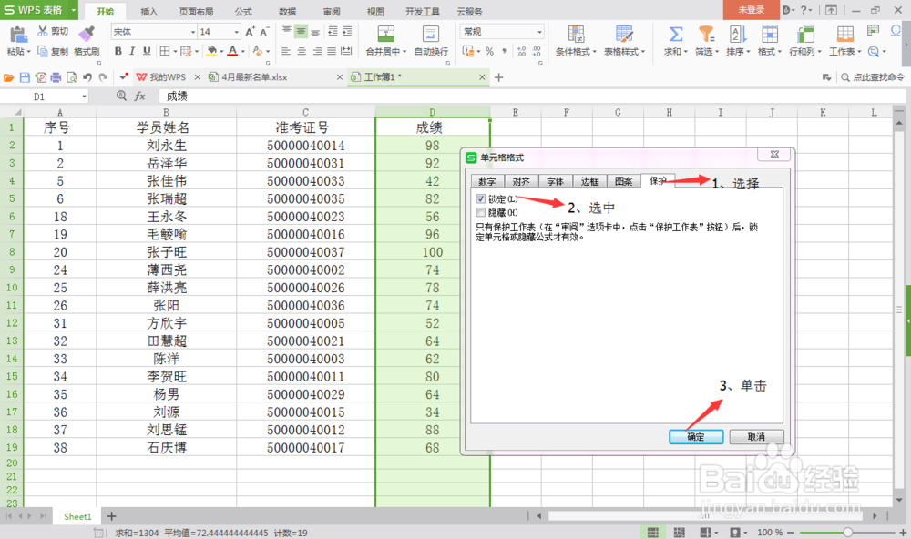The width and height of the screenshot is (911, 539).
Task: Toggle the Hidden (隐藏) checkbox
Action: [480, 212]
